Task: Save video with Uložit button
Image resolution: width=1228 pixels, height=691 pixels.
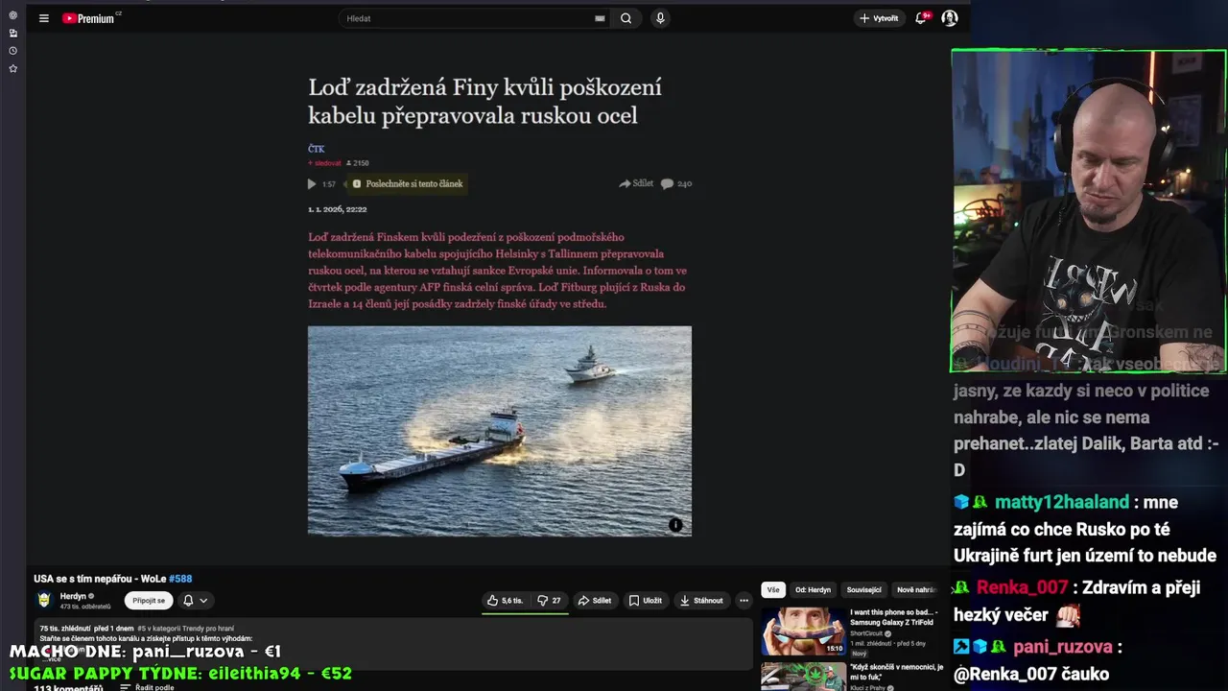Action: pos(646,601)
